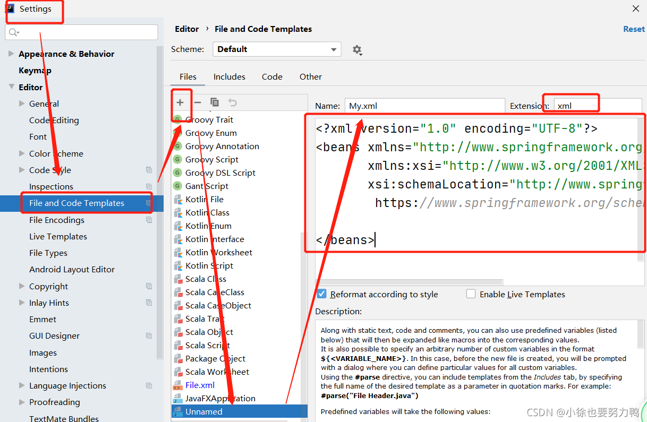Switch to the Files tab
647x422 pixels.
188,76
